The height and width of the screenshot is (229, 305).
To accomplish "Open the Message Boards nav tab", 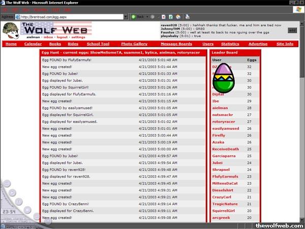I will [176, 44].
